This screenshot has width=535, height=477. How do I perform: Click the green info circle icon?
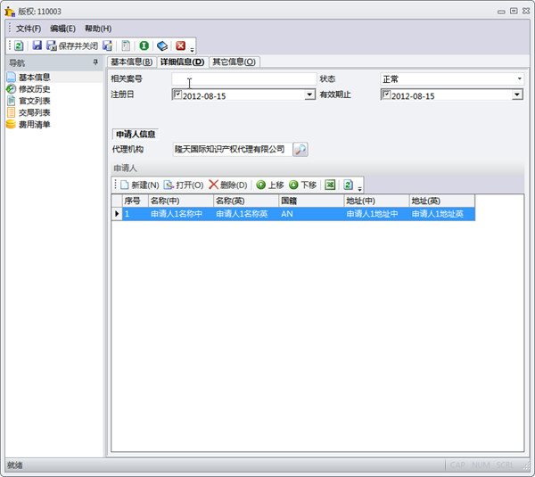coord(144,45)
